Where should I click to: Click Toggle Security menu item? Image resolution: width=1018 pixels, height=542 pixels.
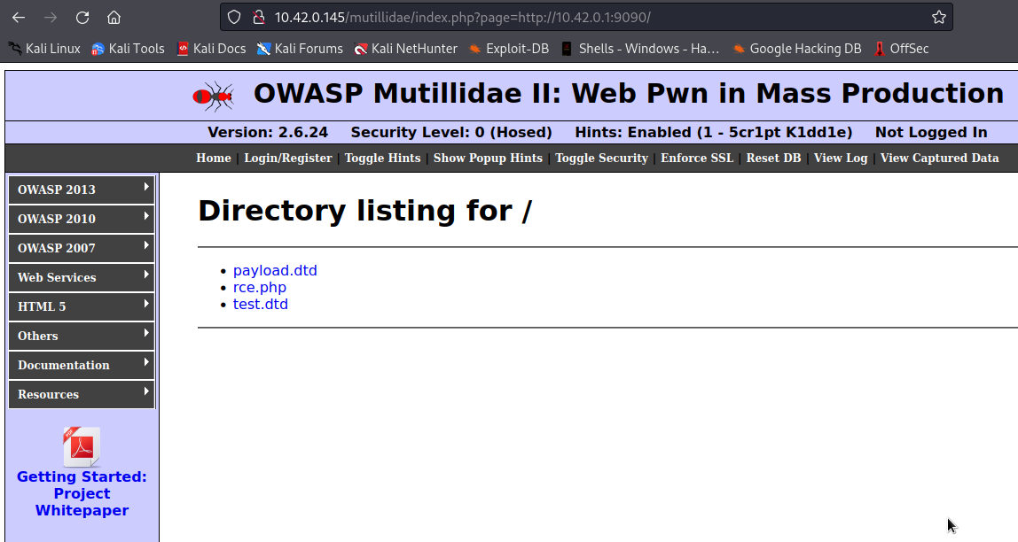pos(601,159)
